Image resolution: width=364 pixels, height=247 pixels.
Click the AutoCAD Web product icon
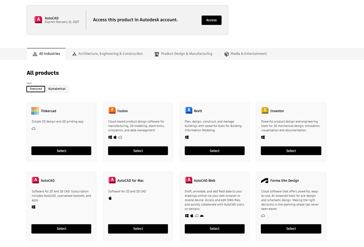pos(189,180)
